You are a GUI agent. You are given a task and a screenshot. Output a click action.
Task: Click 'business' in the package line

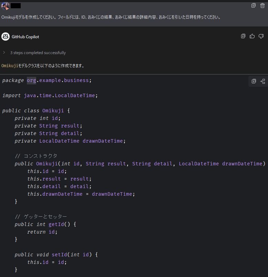76,80
